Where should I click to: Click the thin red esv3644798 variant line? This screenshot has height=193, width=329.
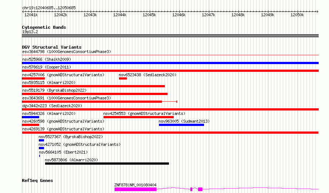[170, 55]
